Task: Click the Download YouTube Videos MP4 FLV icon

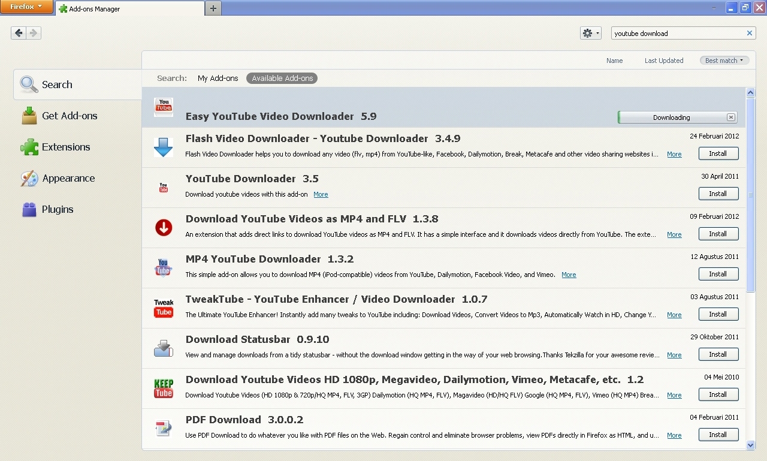Action: [x=164, y=228]
